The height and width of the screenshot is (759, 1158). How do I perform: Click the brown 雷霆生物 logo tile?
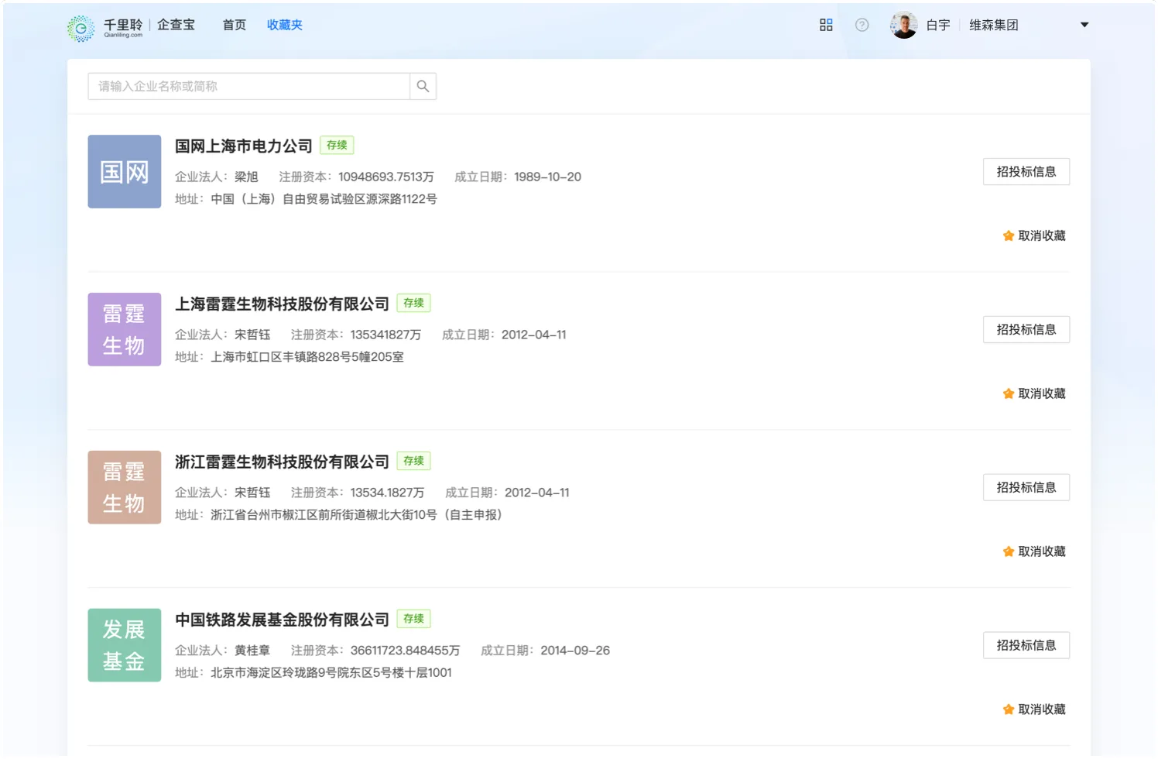click(x=125, y=488)
